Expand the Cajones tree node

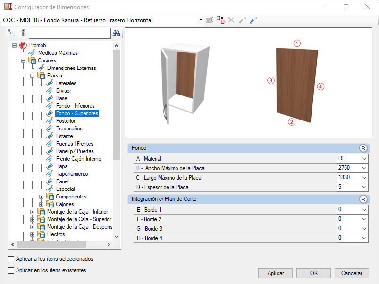pos(41,204)
